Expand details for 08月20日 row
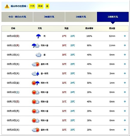The height and width of the screenshot is (136, 130). 125,130
